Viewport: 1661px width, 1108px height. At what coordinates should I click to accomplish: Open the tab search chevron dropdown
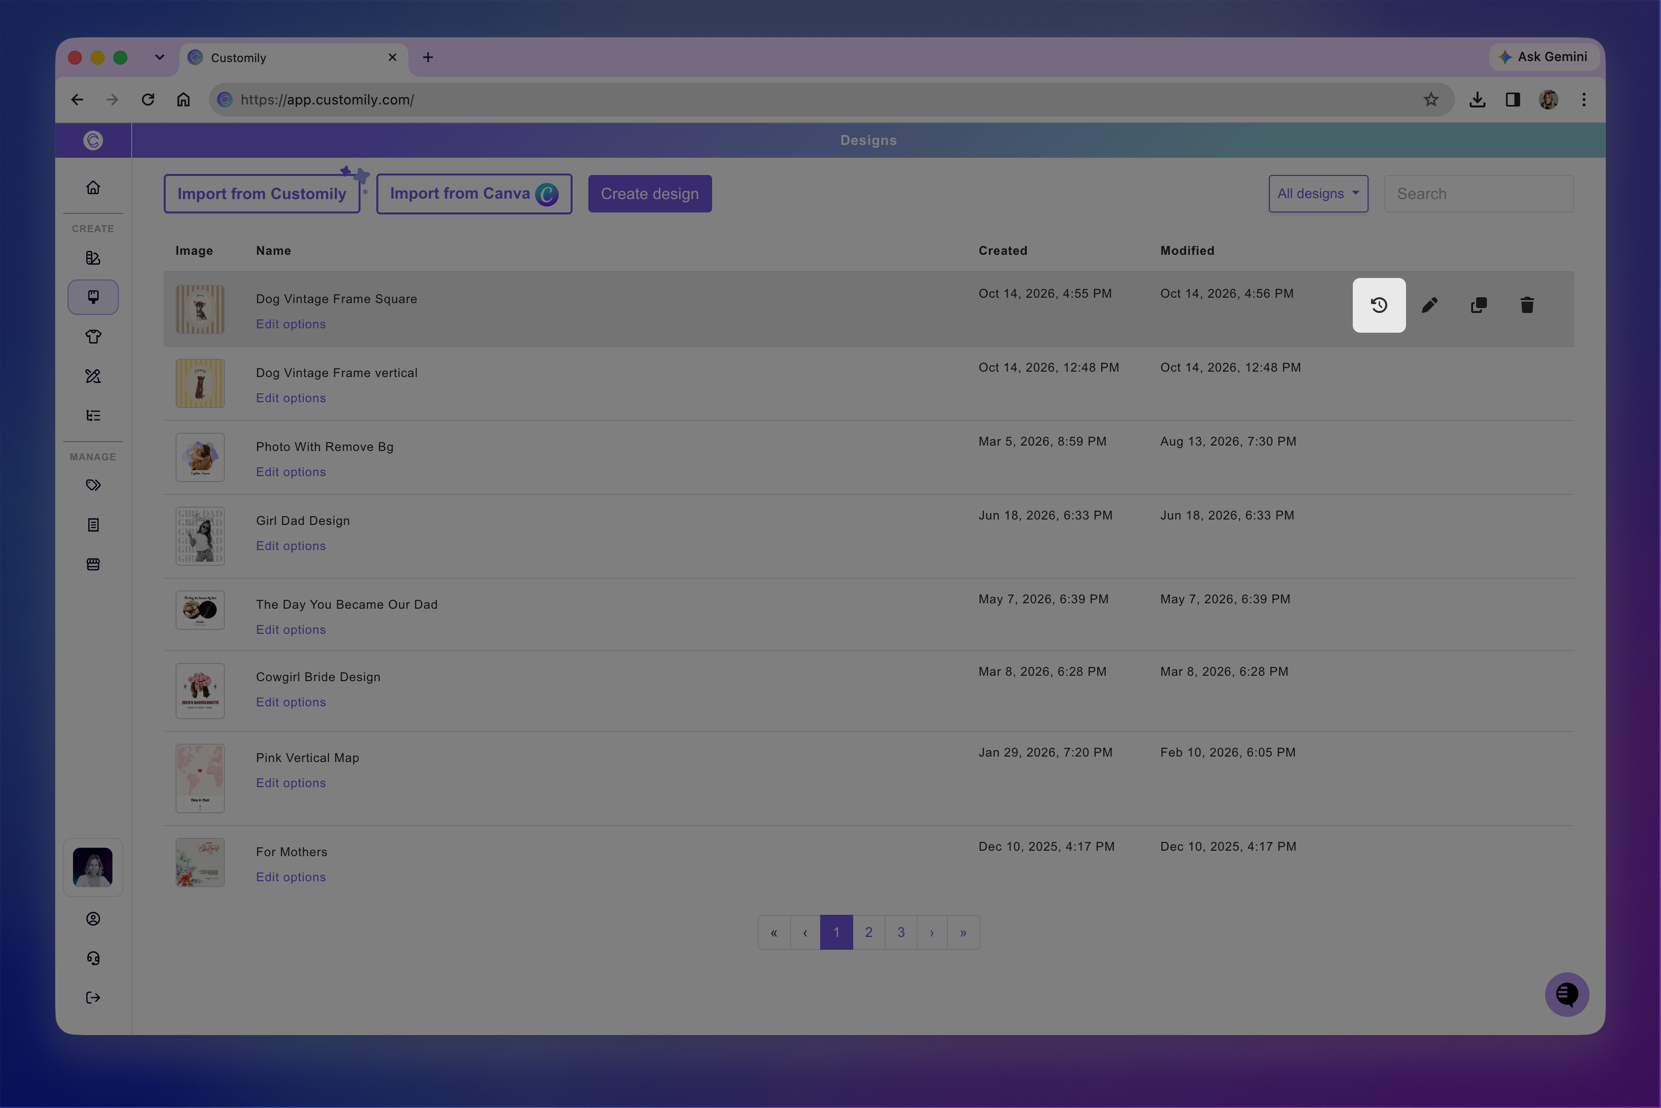pos(160,57)
